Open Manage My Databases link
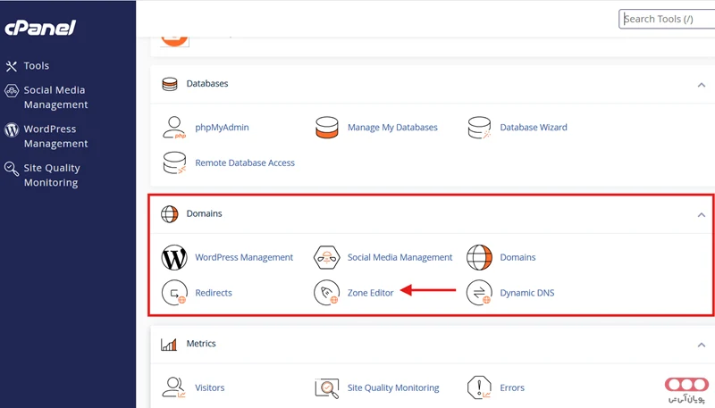The width and height of the screenshot is (715, 408). point(392,128)
